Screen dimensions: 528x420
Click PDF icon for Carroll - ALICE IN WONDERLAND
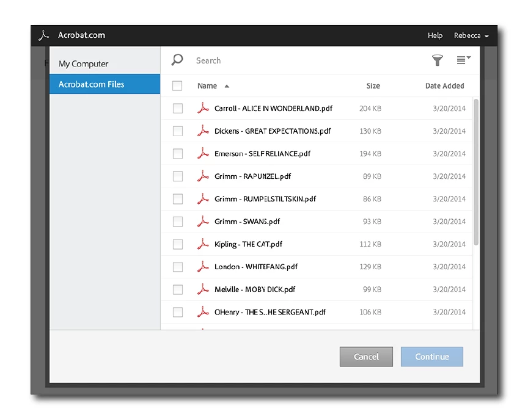coord(203,108)
